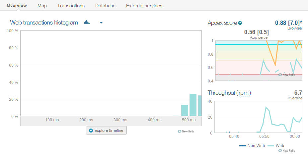Click the Explore timeline button

pos(106,131)
